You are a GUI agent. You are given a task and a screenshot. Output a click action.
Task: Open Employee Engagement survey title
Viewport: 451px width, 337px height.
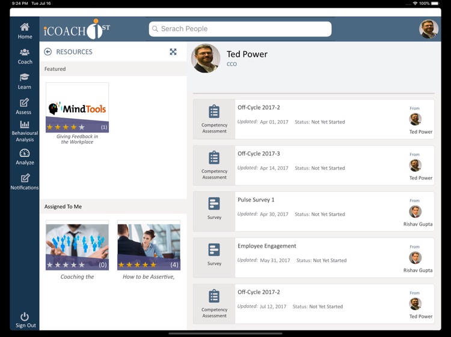[266, 246]
